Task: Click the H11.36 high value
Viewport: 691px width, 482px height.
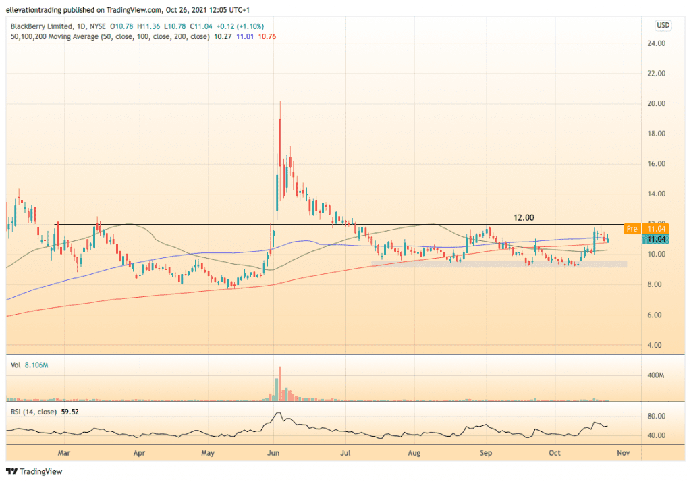Action: [x=148, y=26]
